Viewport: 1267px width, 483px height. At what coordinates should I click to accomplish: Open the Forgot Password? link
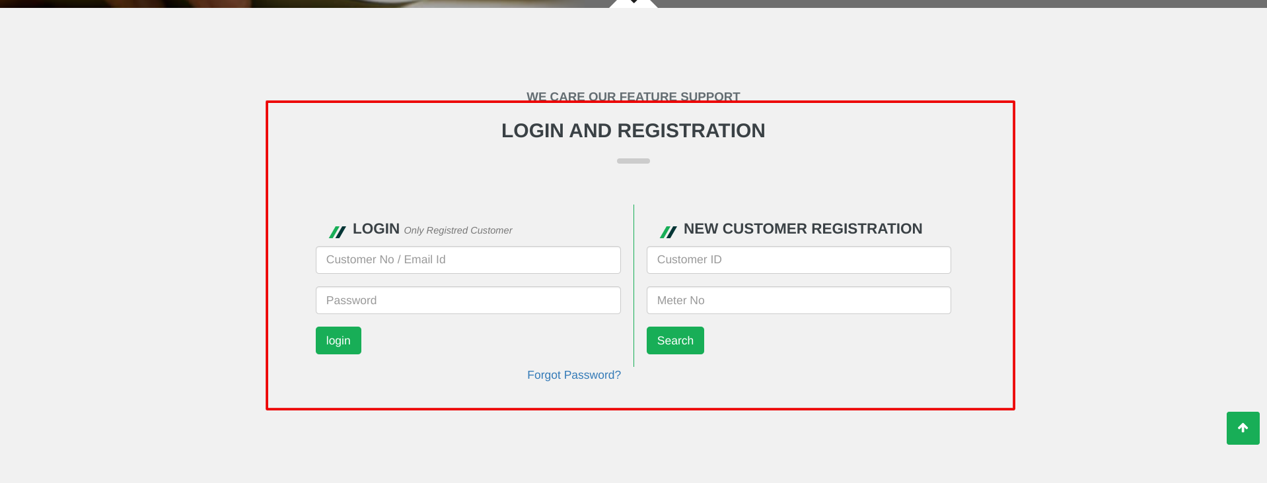pyautogui.click(x=573, y=375)
